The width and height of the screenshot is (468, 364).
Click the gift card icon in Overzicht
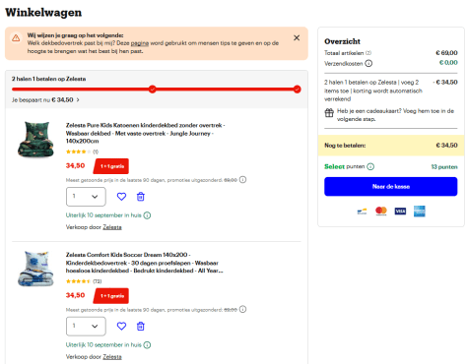[329, 113]
